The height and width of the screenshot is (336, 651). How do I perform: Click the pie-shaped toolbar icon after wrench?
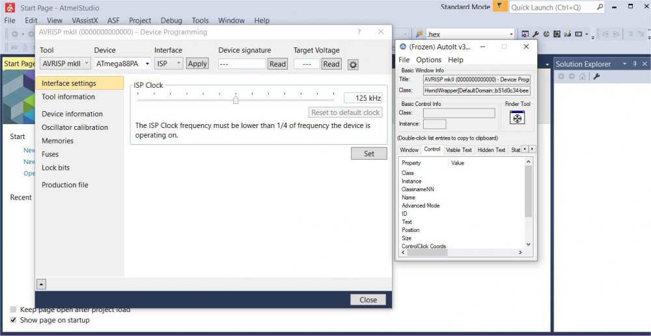pos(546,34)
